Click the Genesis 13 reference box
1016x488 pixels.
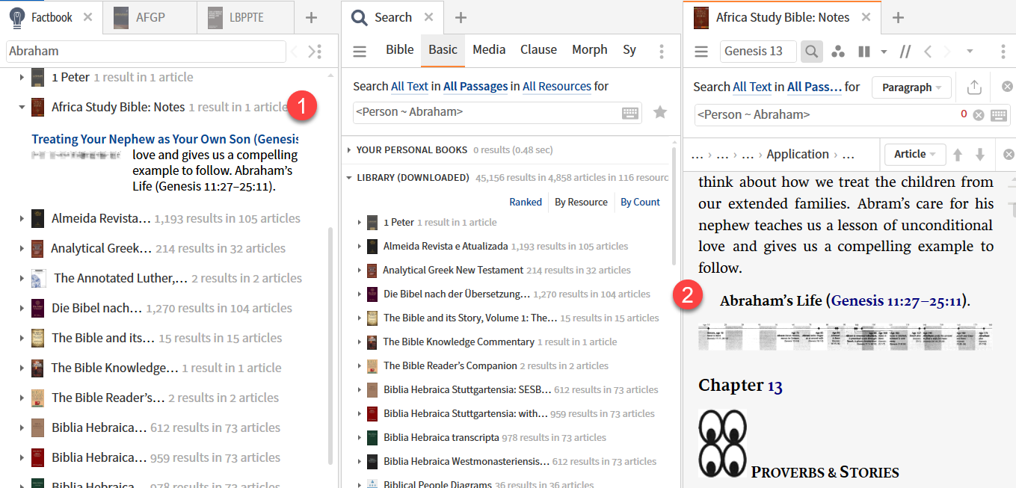click(x=759, y=51)
